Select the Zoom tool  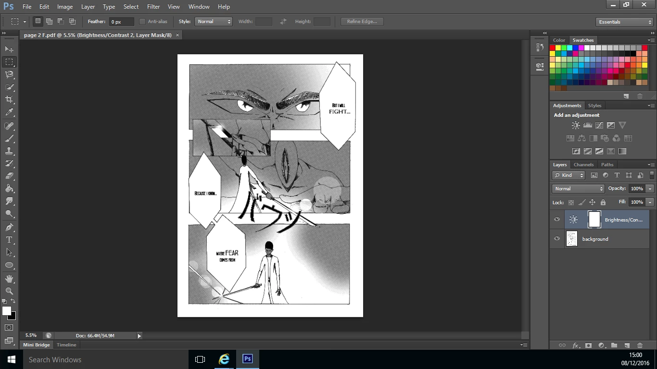coord(9,291)
